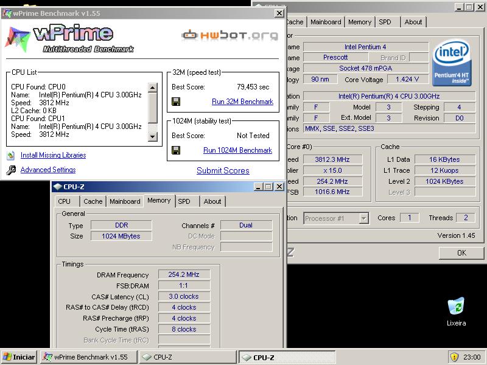Click the MMX, SSE, SSE2, SSE3 instructions field
This screenshot has height=365, width=487.
coord(389,128)
